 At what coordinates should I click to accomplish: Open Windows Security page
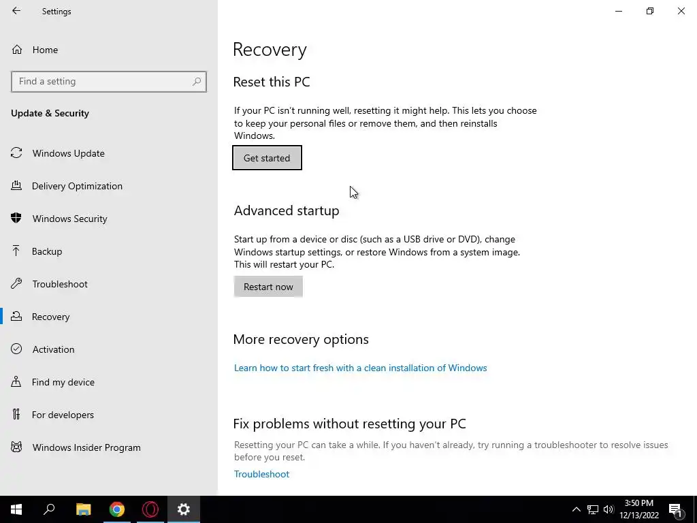(70, 219)
